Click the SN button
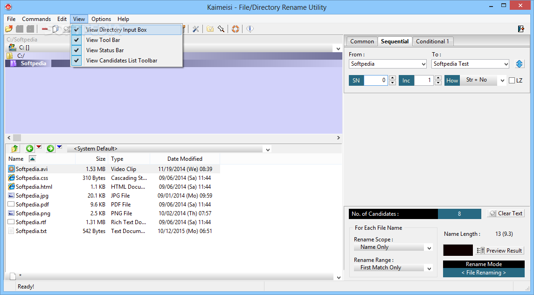 pyautogui.click(x=356, y=80)
